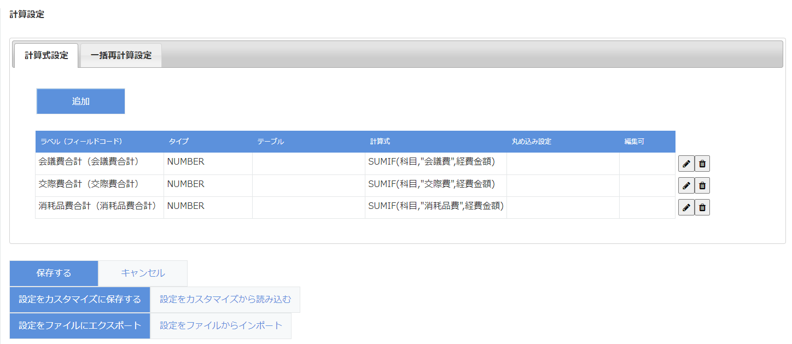Select the 計算式設定 tab
Viewport: 792px width, 344px height.
pos(46,55)
